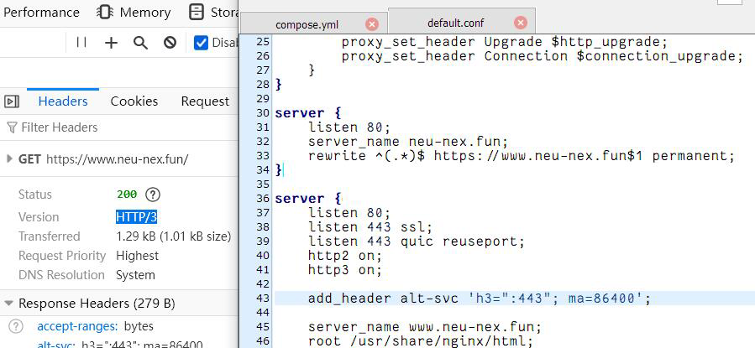The width and height of the screenshot is (755, 348).
Task: Click the Storage panel icon
Action: tap(196, 13)
